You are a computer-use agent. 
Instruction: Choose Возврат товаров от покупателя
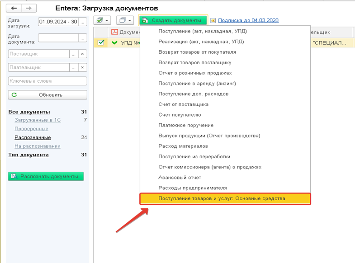click(x=225, y=52)
